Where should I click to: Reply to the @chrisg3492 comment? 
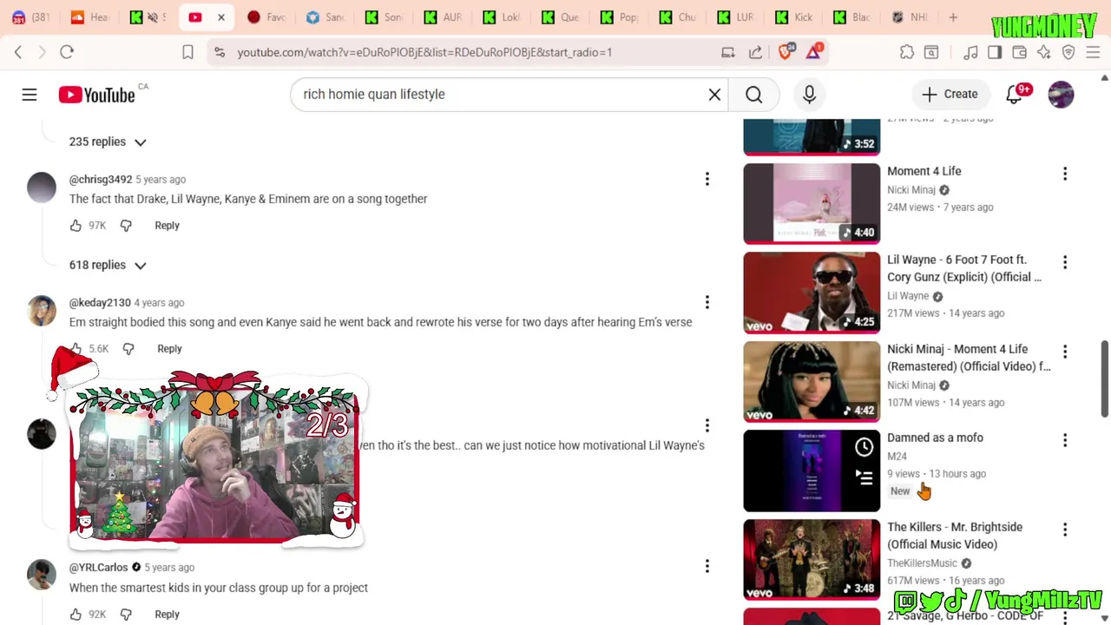[167, 226]
